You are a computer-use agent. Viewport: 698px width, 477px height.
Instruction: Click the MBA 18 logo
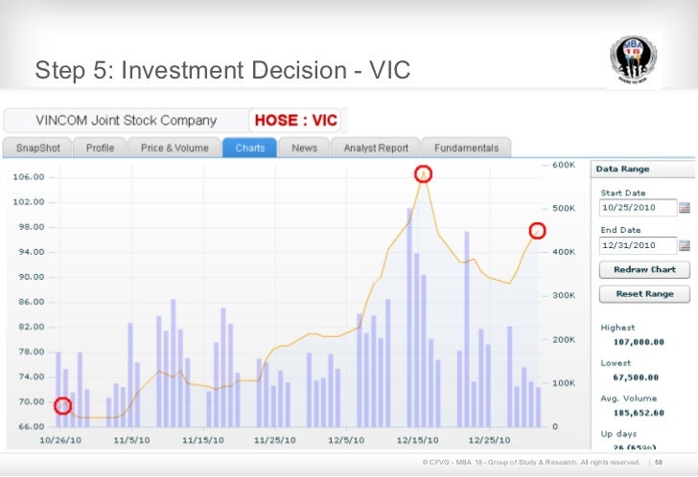click(x=636, y=58)
